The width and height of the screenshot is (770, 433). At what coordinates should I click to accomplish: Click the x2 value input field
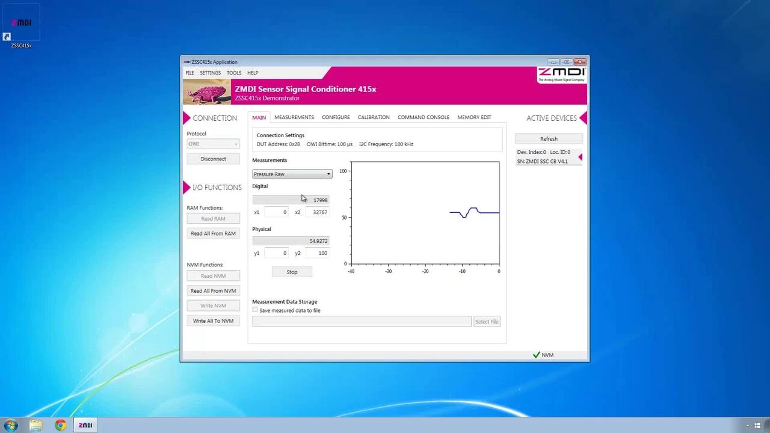pos(317,212)
